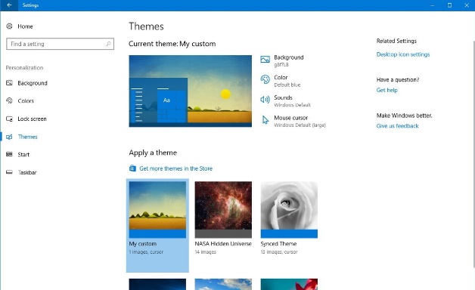This screenshot has width=475, height=290.
Task: Click the Start icon in sidebar
Action: point(9,155)
